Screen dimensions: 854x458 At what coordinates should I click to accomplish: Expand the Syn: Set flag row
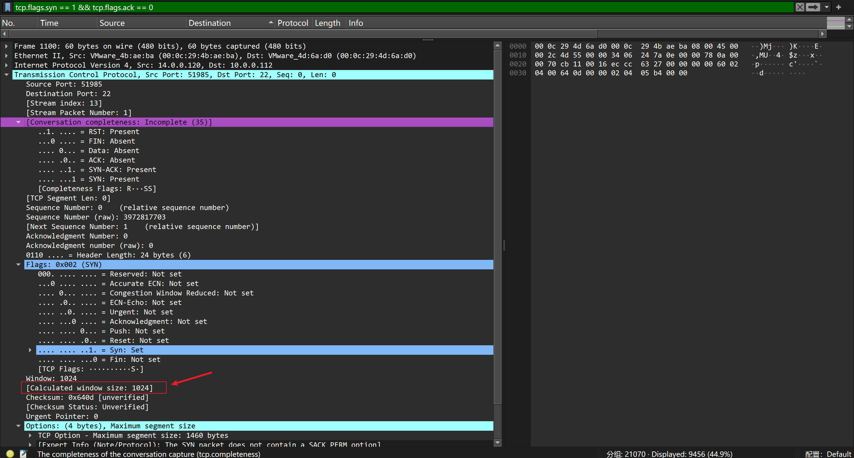[x=30, y=350]
